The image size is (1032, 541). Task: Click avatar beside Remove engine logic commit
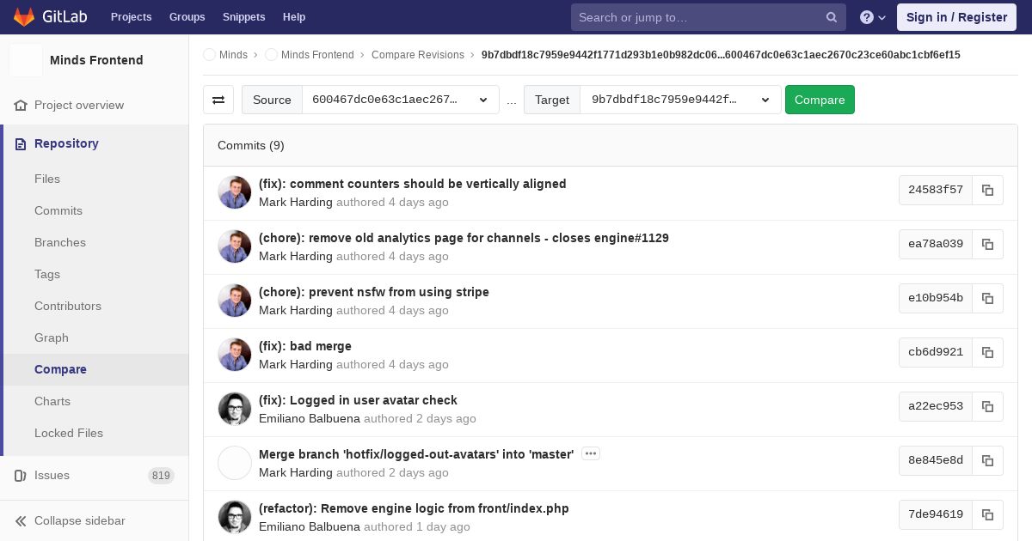[235, 517]
